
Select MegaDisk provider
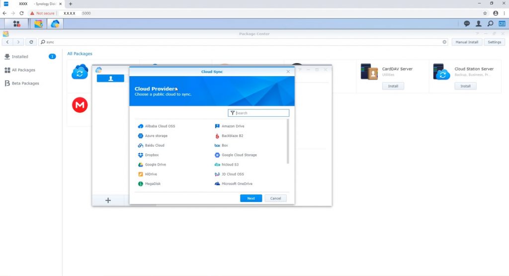coord(149,184)
